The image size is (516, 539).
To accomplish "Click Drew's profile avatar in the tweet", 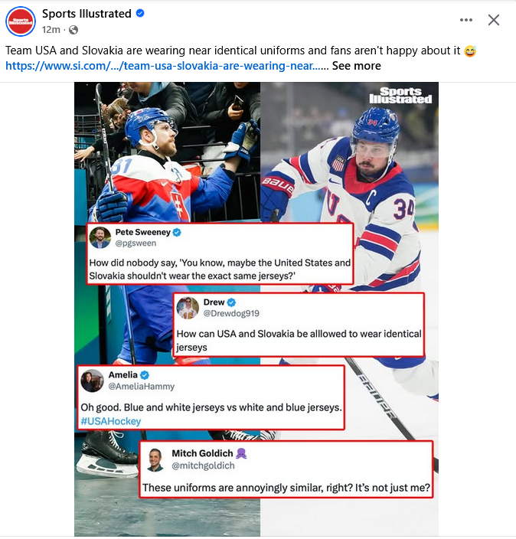I will point(188,307).
